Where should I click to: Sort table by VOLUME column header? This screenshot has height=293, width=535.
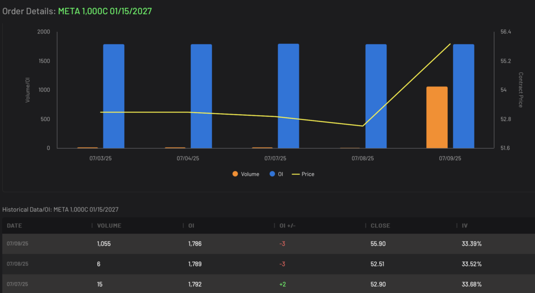click(109, 226)
